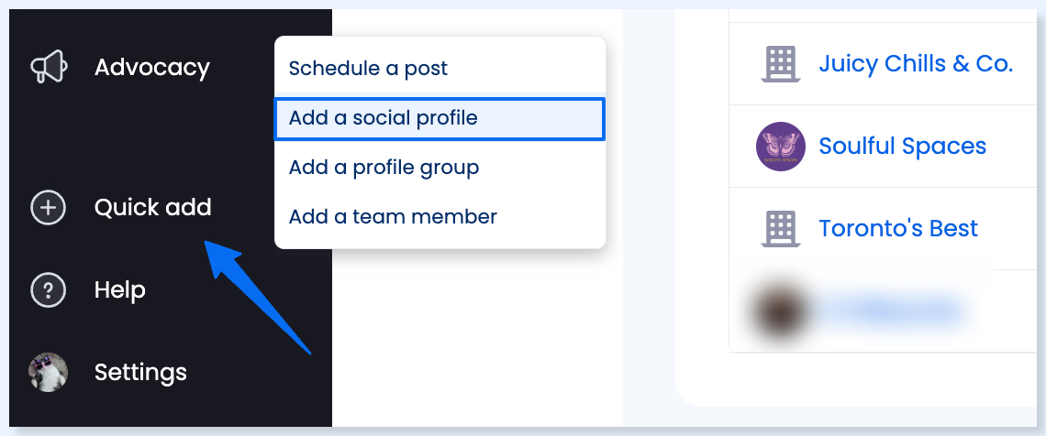Go to Settings in sidebar
Image resolution: width=1046 pixels, height=436 pixels.
tap(140, 372)
